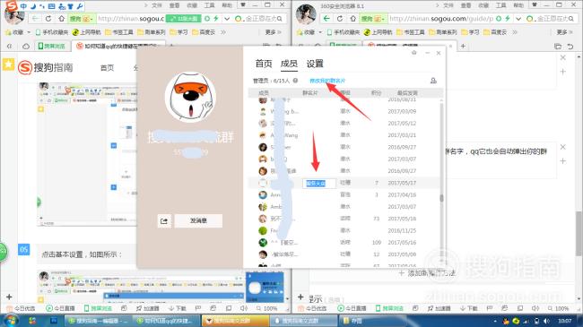Click 更多 expander in left bookmarks bar
This screenshot has height=327, width=583.
pos(274,32)
